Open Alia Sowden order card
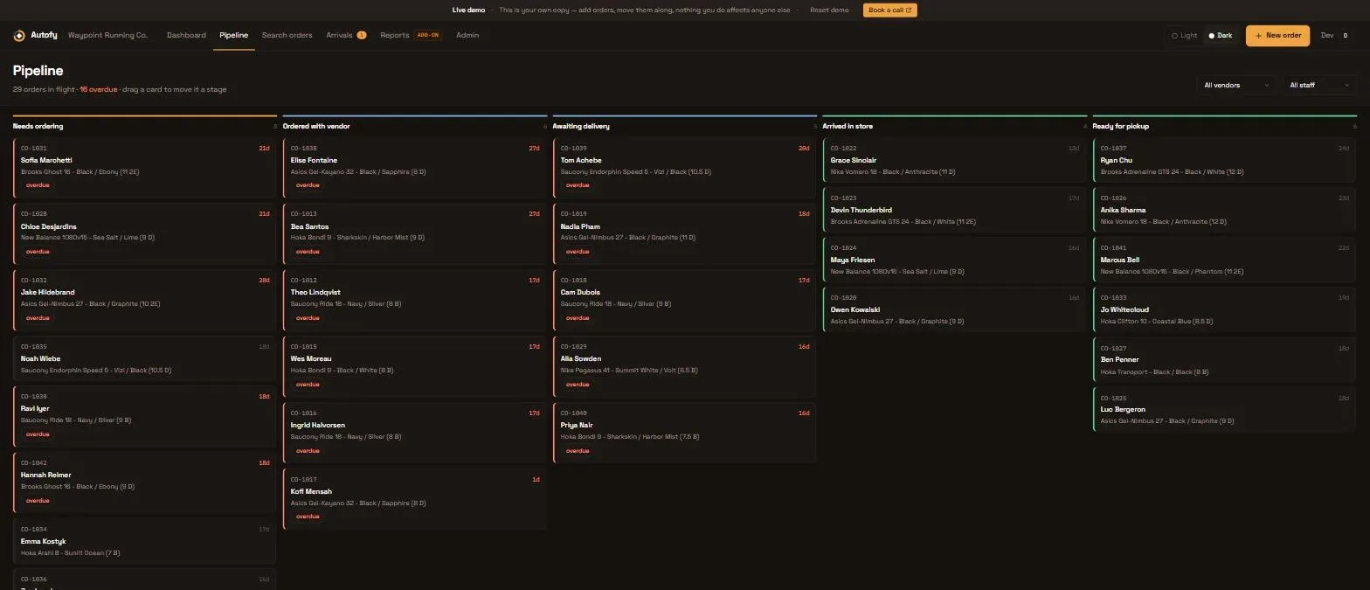Image resolution: width=1370 pixels, height=590 pixels. pyautogui.click(x=685, y=366)
